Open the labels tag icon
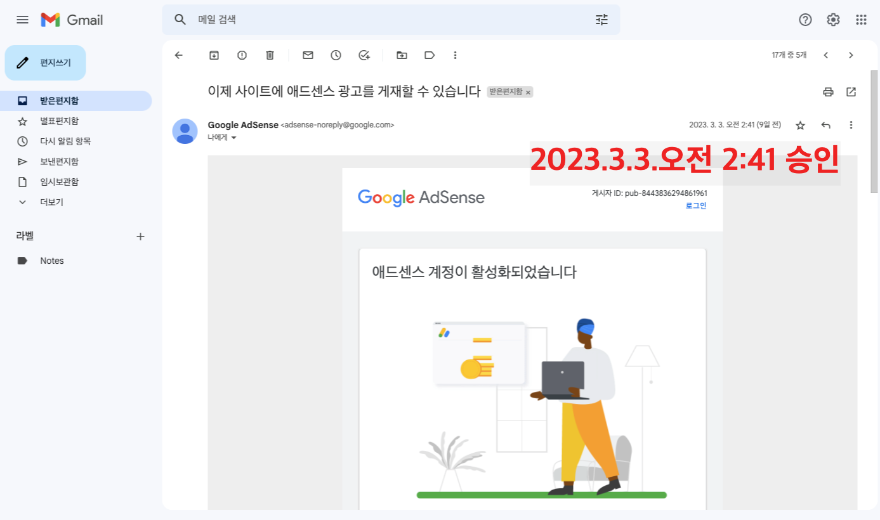Viewport: 880px width, 520px height. (x=430, y=55)
